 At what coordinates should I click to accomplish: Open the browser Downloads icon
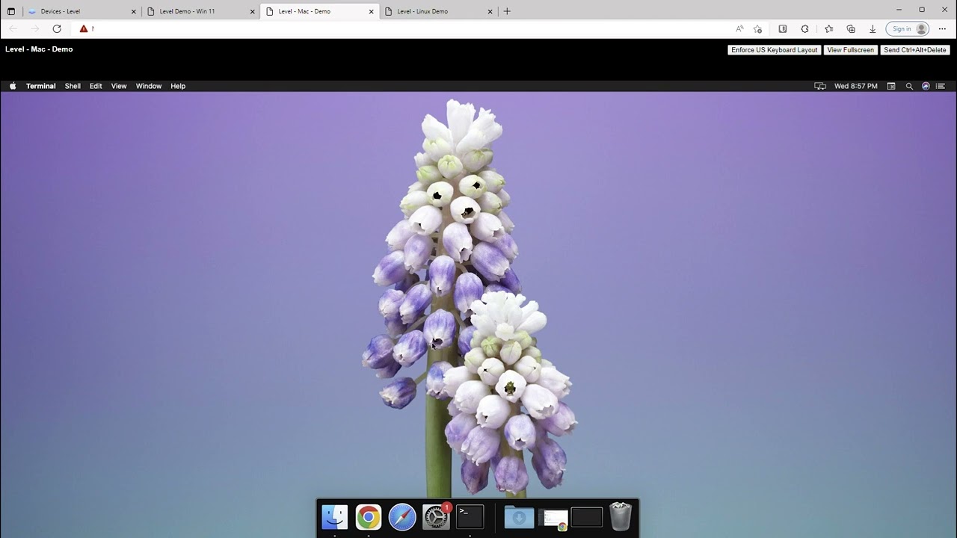873,28
